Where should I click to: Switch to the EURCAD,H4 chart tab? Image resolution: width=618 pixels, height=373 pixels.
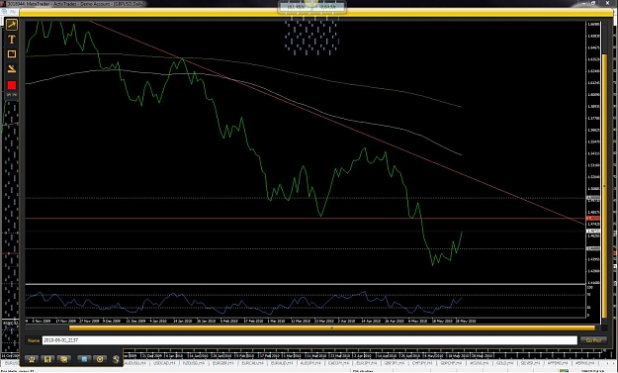point(252,363)
